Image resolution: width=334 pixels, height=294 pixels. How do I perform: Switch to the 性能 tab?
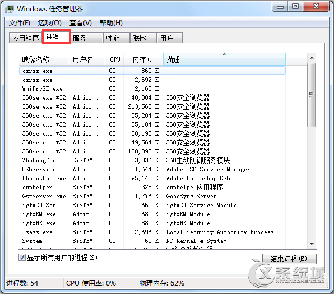(117, 38)
